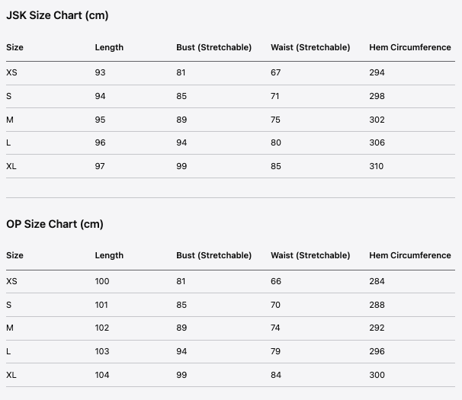Click OP bust value 89

[181, 328]
